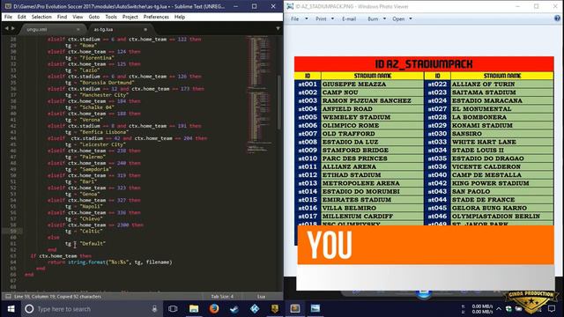The height and width of the screenshot is (317, 564).
Task: Close the first .xml file tab
Action: click(x=78, y=29)
